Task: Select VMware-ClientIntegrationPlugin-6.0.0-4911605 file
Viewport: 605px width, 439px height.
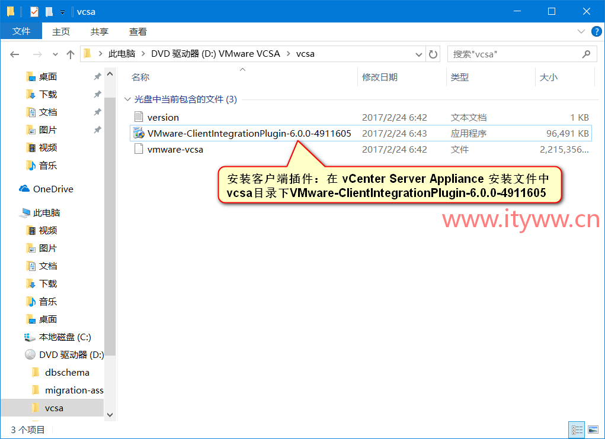Action: pyautogui.click(x=360, y=133)
